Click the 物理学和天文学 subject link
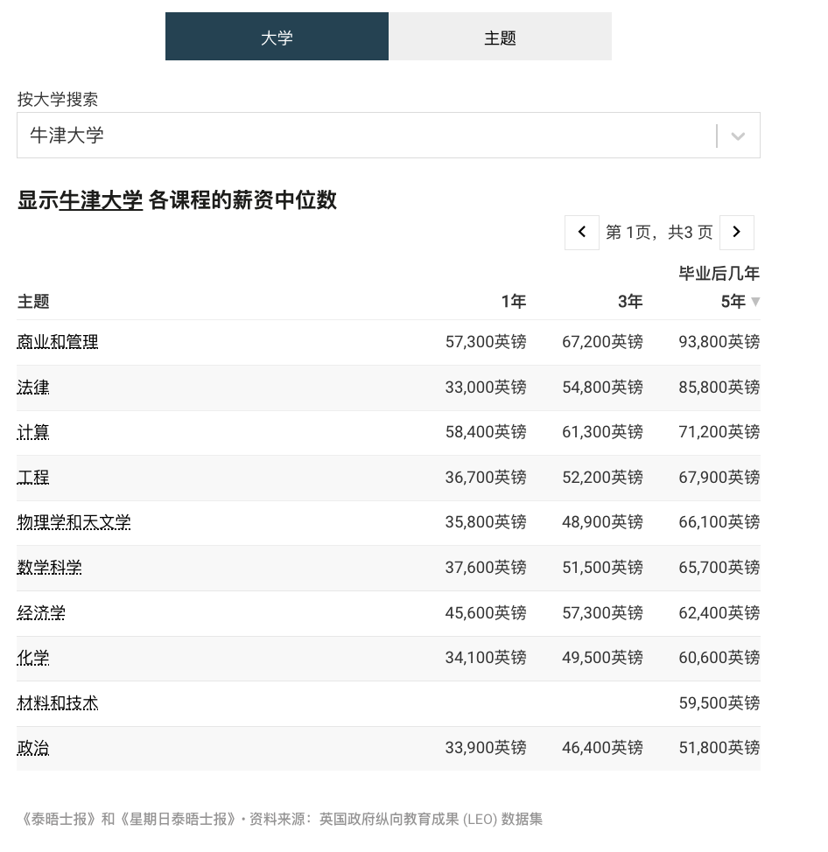Viewport: 828px width, 852px height. click(74, 522)
